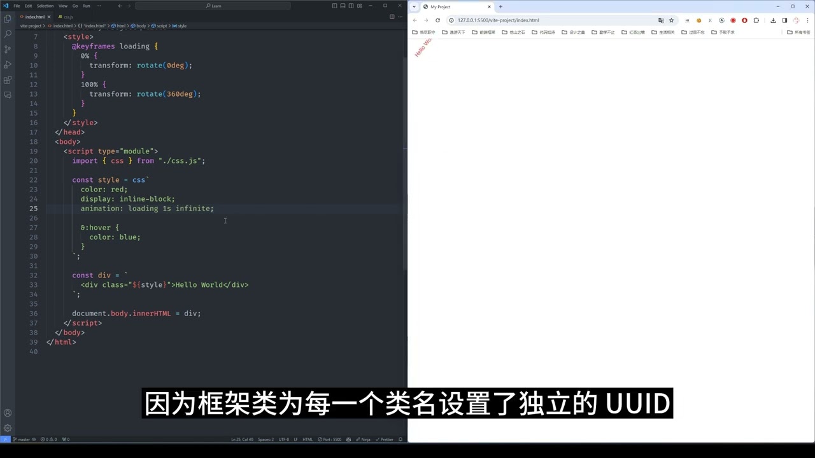Screen dimensions: 815x458
Task: Open editor More Actions ellipsis
Action: 400,17
